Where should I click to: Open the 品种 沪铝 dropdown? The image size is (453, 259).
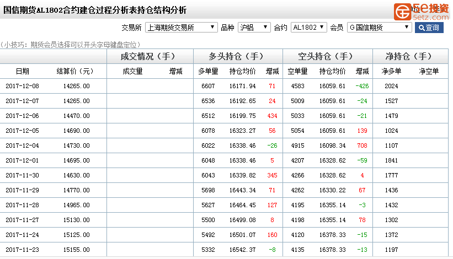click(x=254, y=28)
